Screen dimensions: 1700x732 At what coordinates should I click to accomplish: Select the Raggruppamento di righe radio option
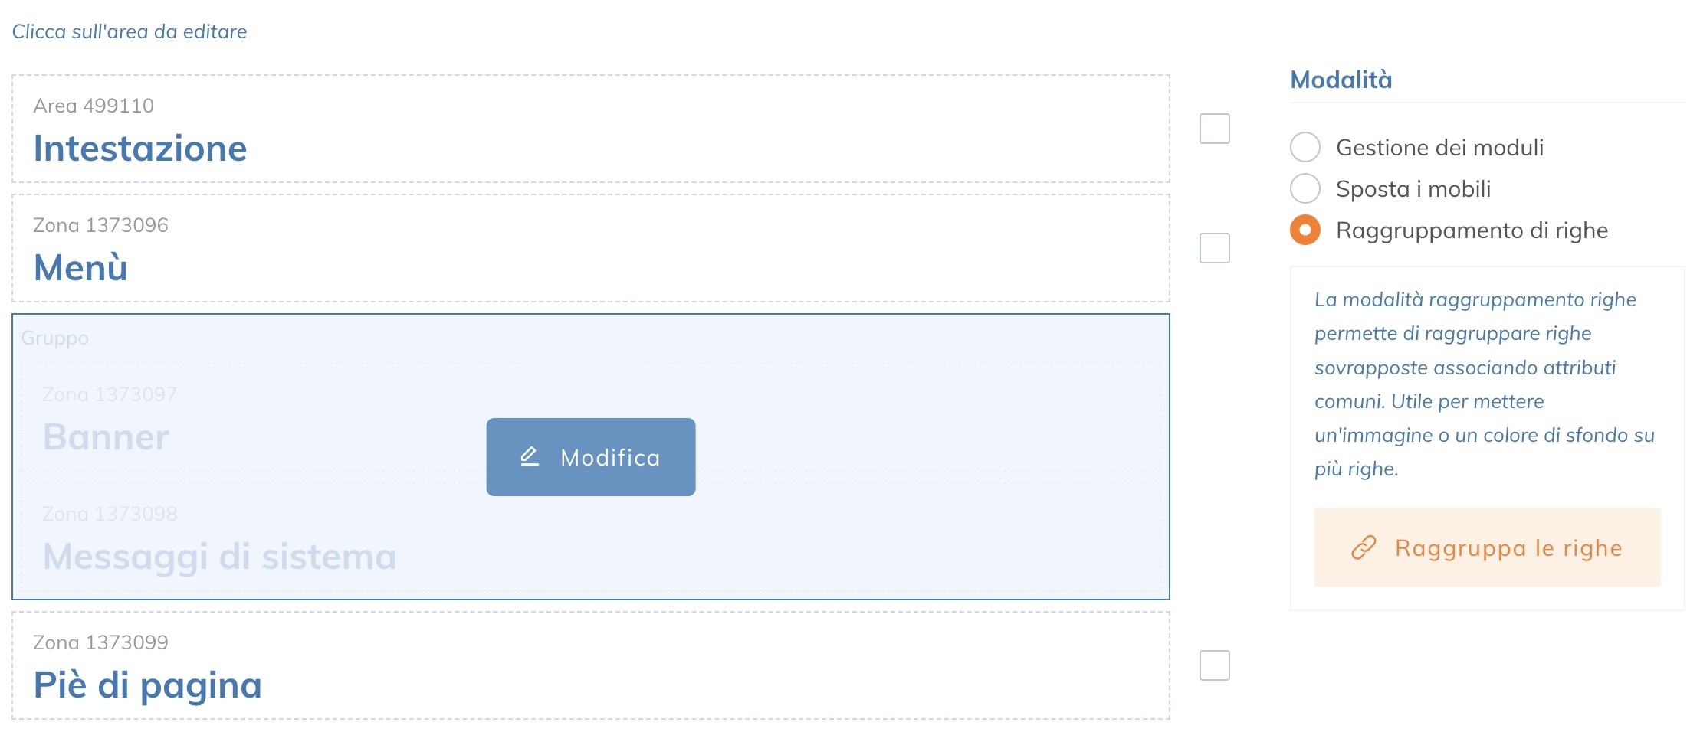tap(1305, 230)
